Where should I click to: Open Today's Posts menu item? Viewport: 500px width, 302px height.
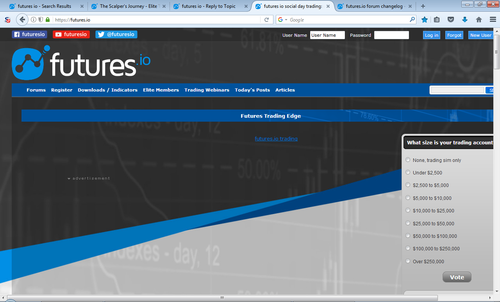(x=252, y=90)
